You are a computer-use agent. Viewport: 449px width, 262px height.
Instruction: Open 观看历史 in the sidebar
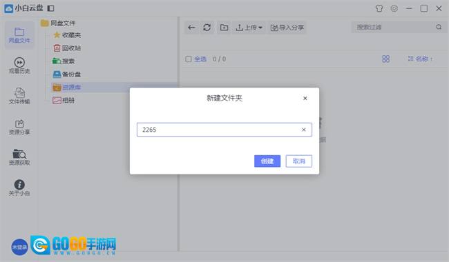point(19,65)
